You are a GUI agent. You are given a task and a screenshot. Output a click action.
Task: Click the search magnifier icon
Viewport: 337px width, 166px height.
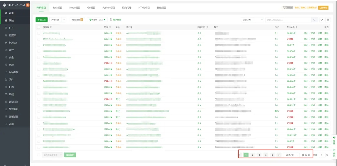pyautogui.click(x=315, y=20)
